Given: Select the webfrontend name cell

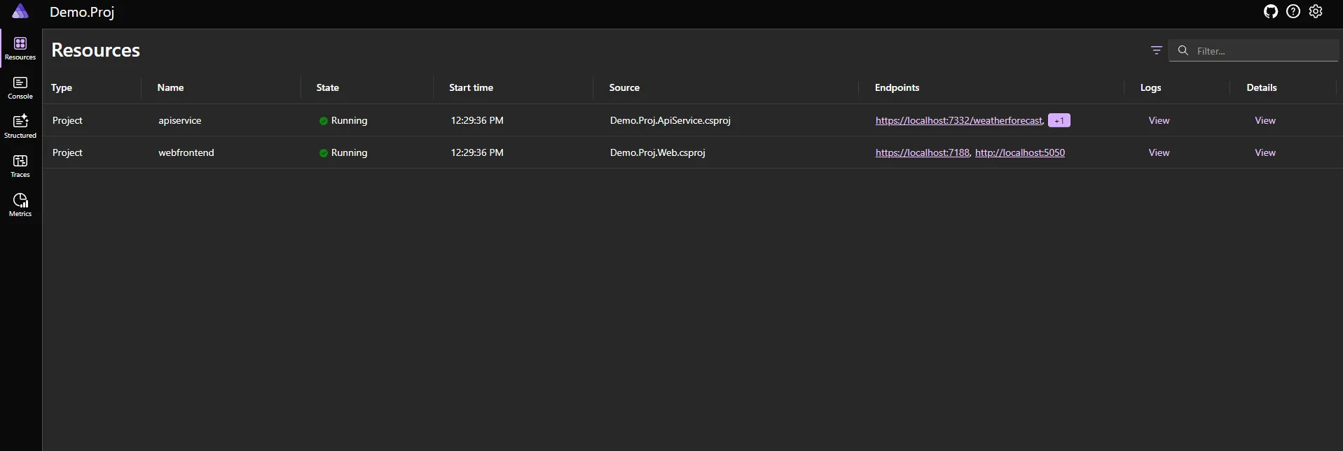Looking at the screenshot, I should 186,152.
